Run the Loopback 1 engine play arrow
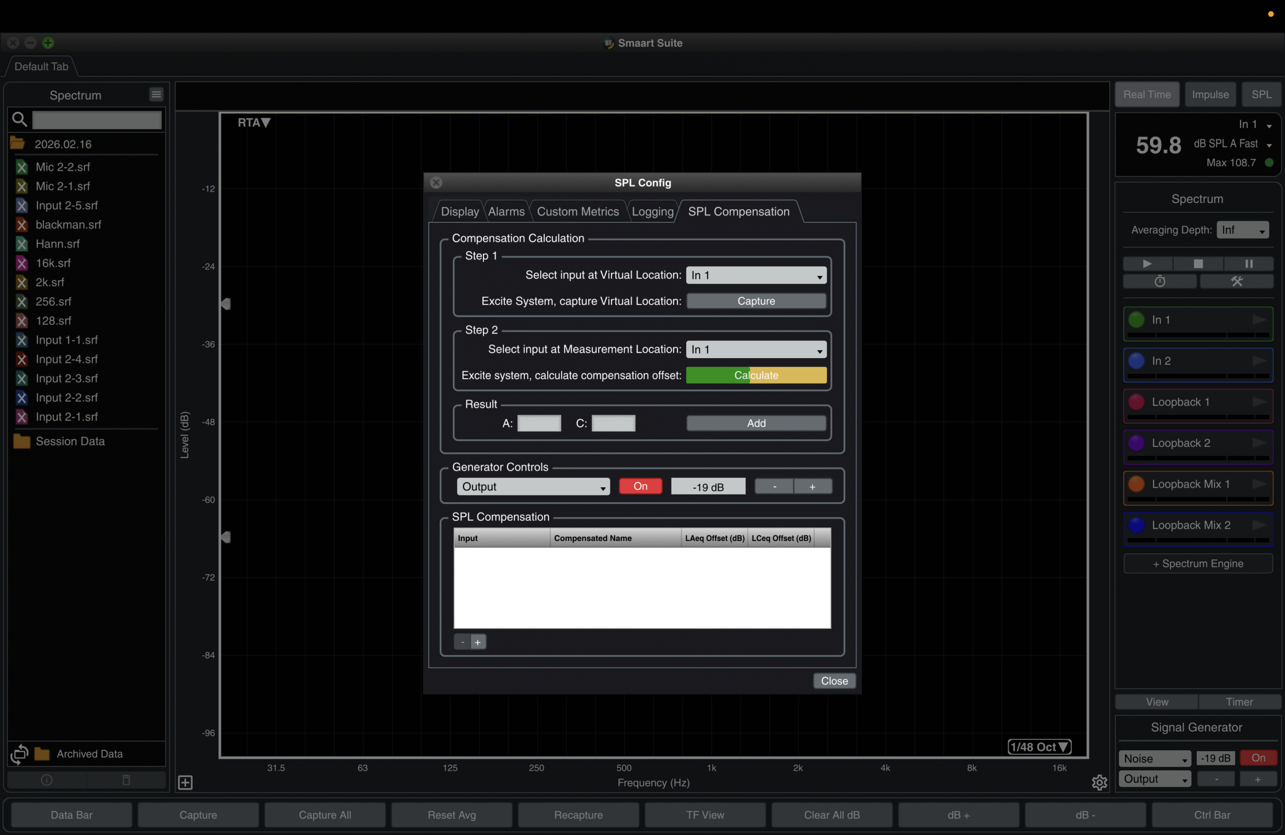 click(1259, 402)
